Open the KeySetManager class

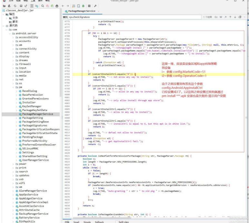(30, 106)
